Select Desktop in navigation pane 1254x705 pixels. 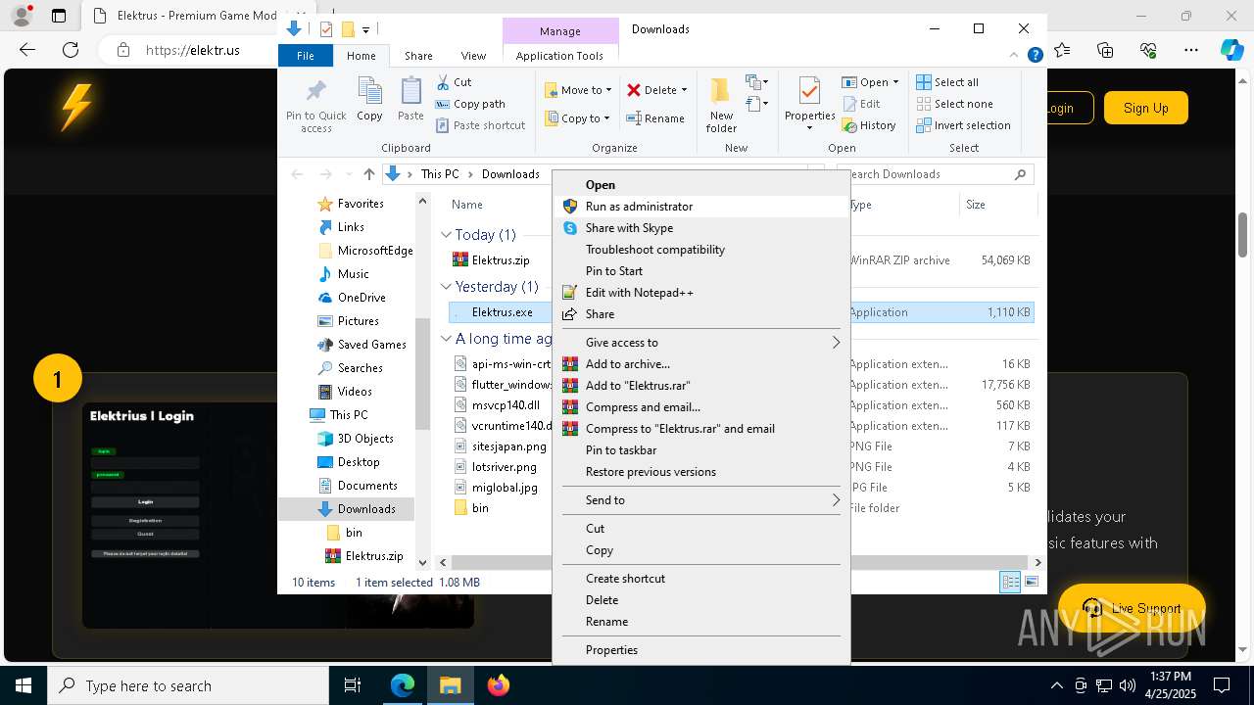(359, 462)
